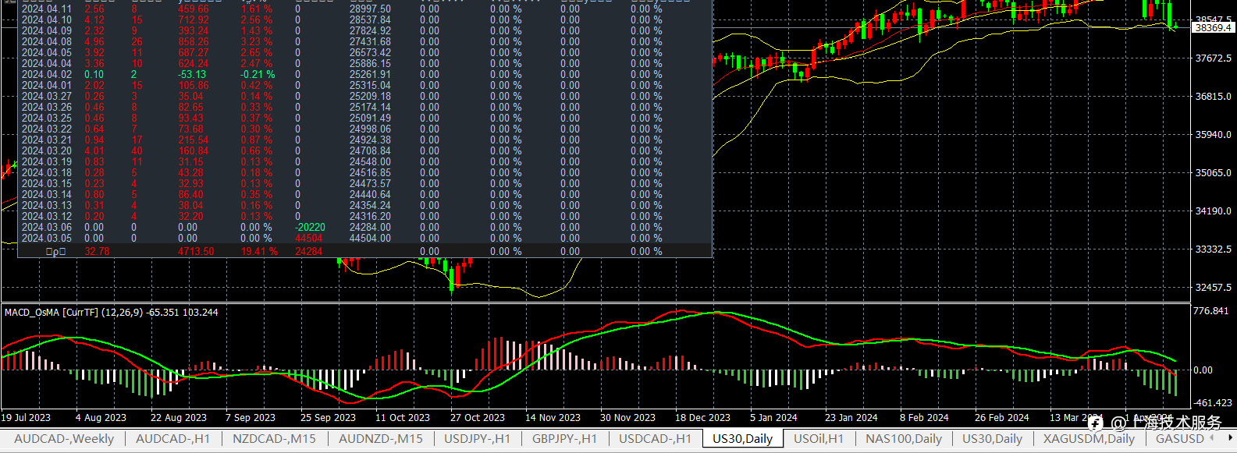
Task: Select the 2024.04.05 row date
Action: point(46,53)
